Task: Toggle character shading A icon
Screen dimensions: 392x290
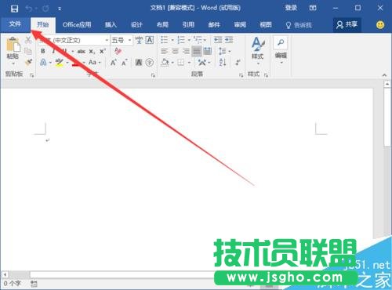Action: 139,63
